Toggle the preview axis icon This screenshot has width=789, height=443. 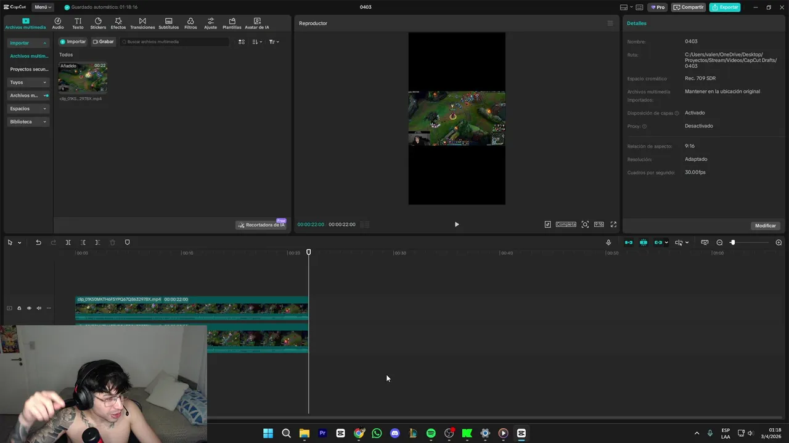pos(679,242)
